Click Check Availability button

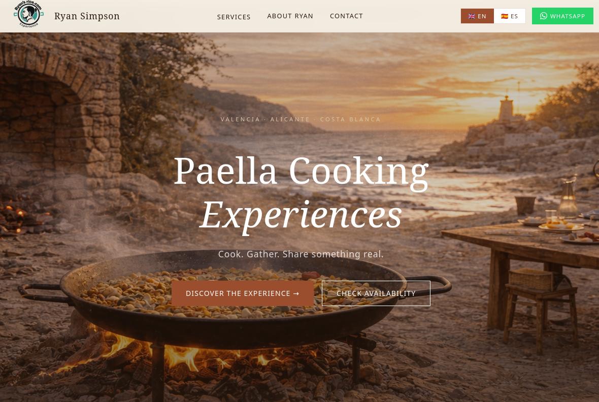(376, 293)
